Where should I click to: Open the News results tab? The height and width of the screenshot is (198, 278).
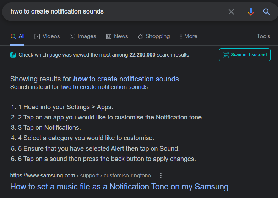(x=117, y=36)
